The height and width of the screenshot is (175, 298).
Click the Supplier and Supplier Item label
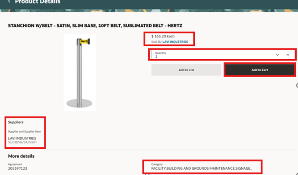(24, 131)
